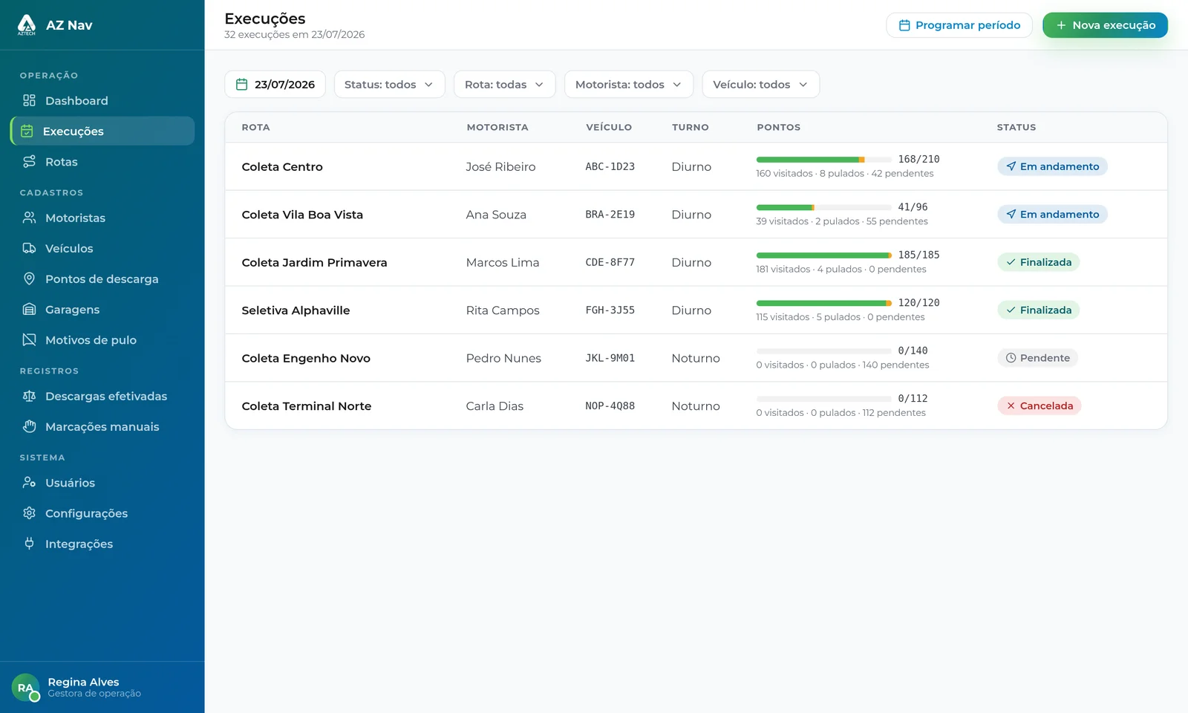
Task: Click the Nova execução button
Action: (x=1105, y=25)
